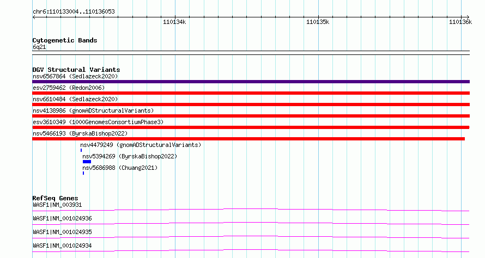Click the WASF1|NM_003931 transcript label

point(57,205)
